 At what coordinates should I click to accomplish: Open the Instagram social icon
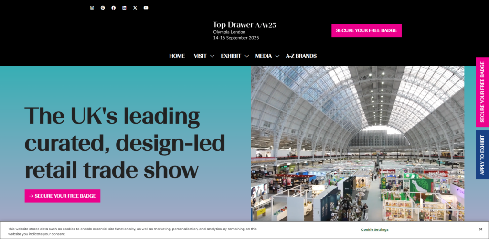[92, 8]
